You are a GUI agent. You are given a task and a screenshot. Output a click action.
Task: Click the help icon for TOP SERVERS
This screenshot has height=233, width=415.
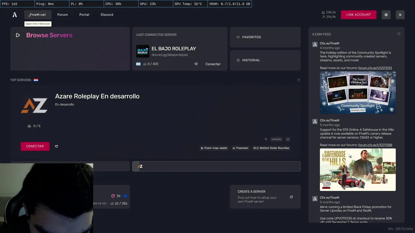299,80
